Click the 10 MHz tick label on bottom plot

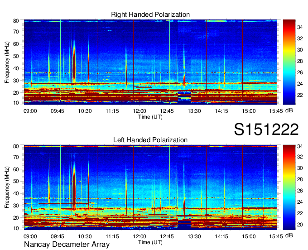point(16,228)
